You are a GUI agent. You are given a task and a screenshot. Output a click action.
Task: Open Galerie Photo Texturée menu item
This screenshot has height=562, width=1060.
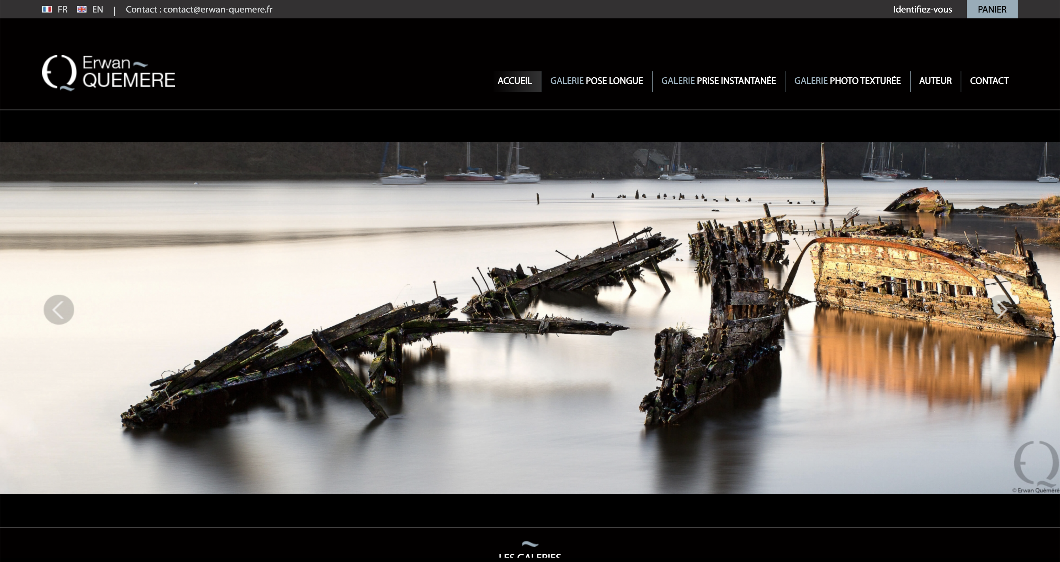847,81
